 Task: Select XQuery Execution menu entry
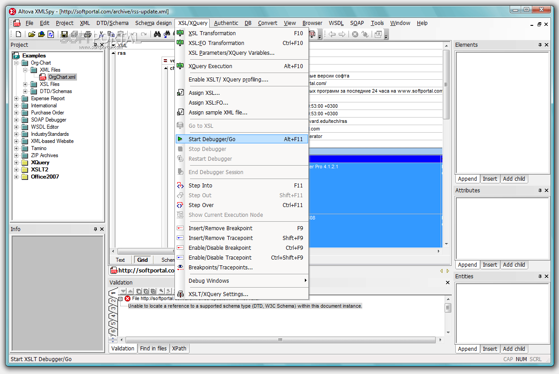pos(242,66)
